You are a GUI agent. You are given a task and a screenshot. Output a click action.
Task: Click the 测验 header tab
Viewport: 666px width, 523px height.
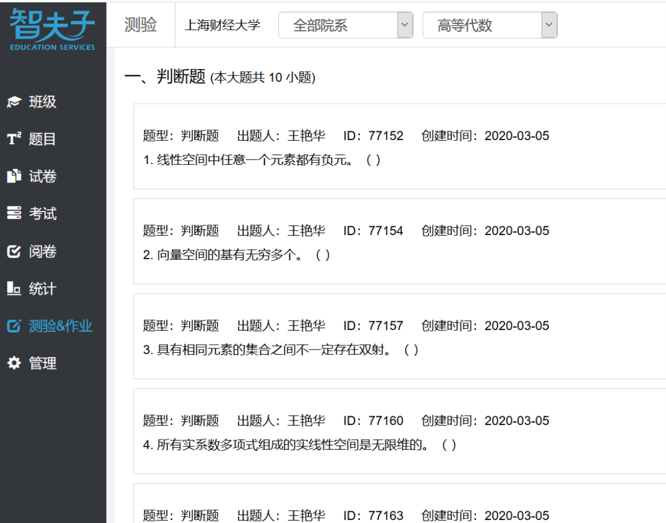(x=141, y=25)
